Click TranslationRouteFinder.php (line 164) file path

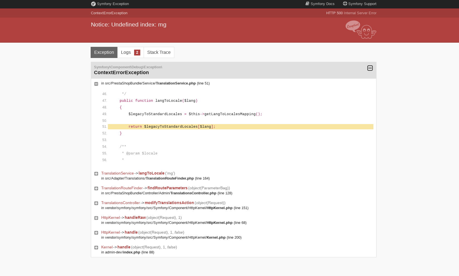pyautogui.click(x=155, y=178)
